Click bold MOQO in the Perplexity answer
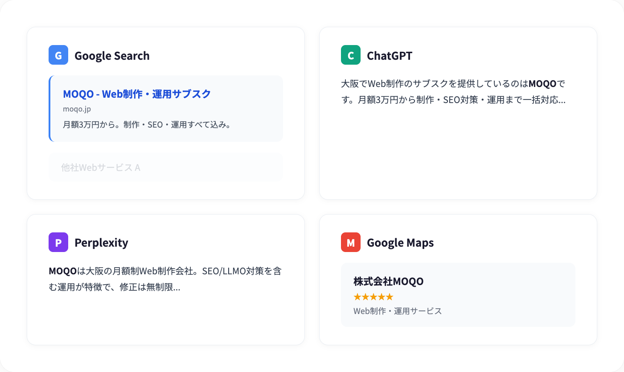Screen dimensions: 624x372 (x=62, y=271)
